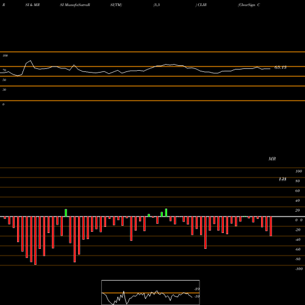Open the mini overview chart thumbnail at bottom
305x305 pixels.
(151, 292)
